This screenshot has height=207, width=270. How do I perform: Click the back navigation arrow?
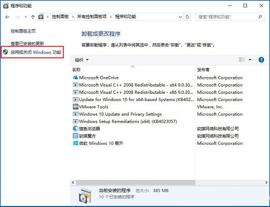coord(7,17)
